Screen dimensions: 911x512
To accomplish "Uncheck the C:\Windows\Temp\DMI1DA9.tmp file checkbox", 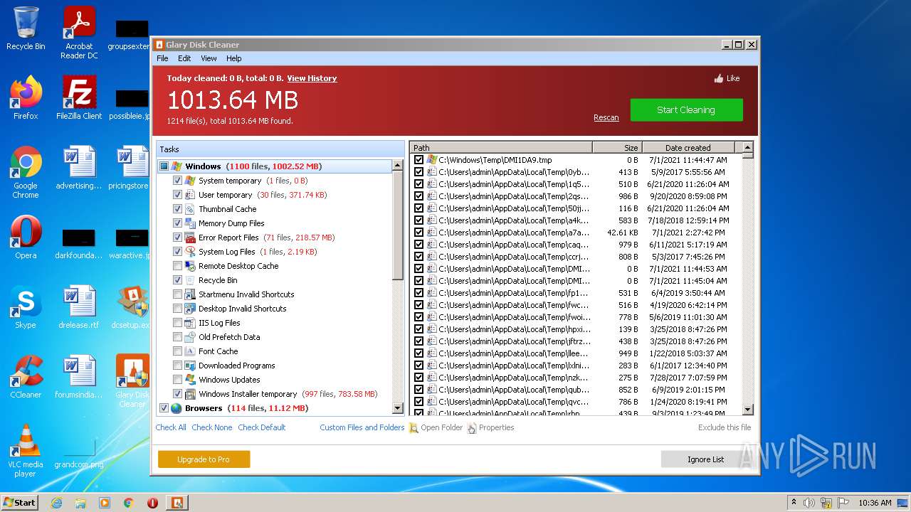I will pyautogui.click(x=419, y=160).
